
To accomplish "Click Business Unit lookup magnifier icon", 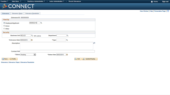I will point(32,36).
